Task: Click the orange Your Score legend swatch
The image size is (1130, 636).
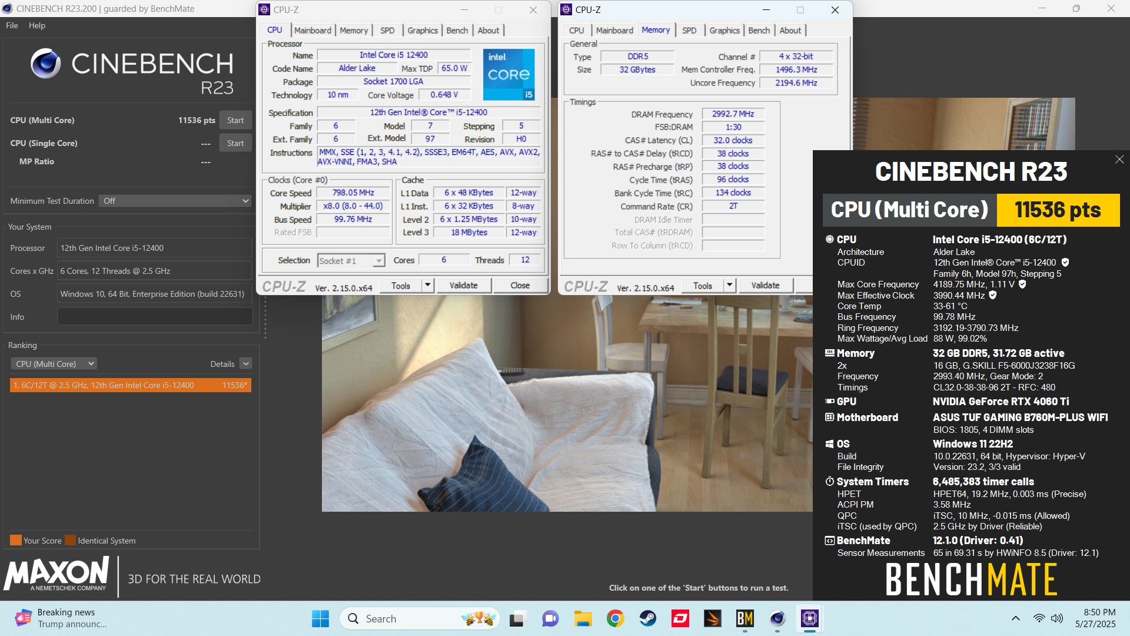Action: (16, 540)
